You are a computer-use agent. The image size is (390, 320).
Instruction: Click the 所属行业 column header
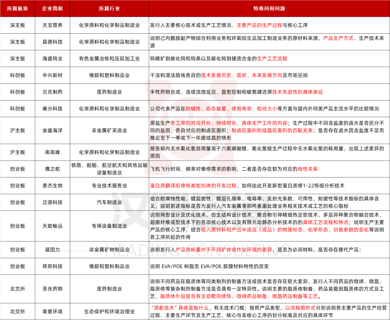(109, 8)
